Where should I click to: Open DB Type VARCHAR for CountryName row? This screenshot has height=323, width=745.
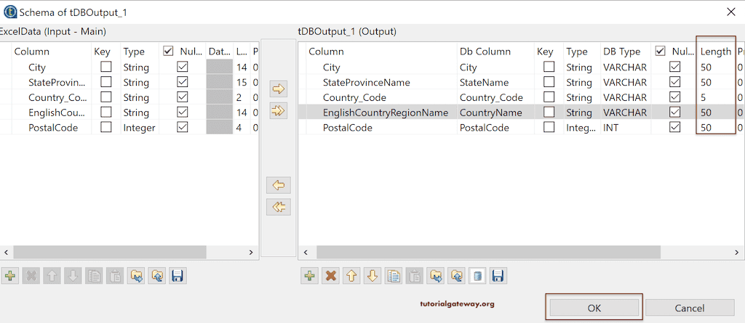point(625,113)
